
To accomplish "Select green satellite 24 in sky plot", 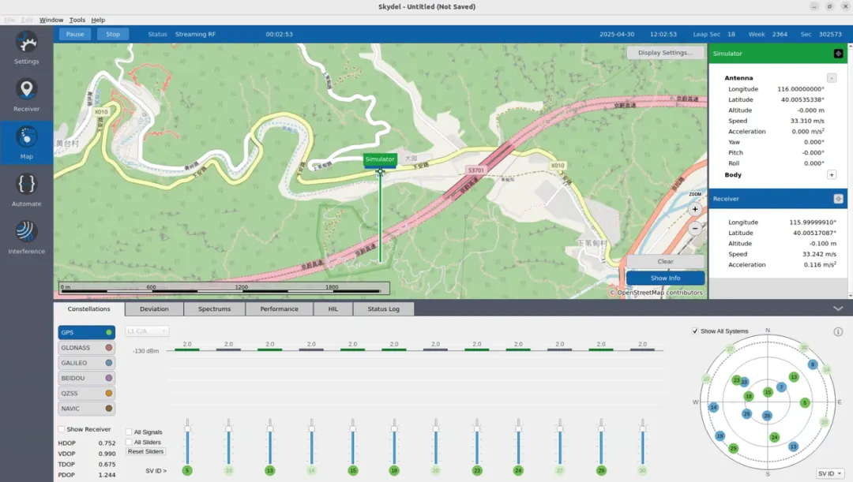I will pyautogui.click(x=775, y=437).
